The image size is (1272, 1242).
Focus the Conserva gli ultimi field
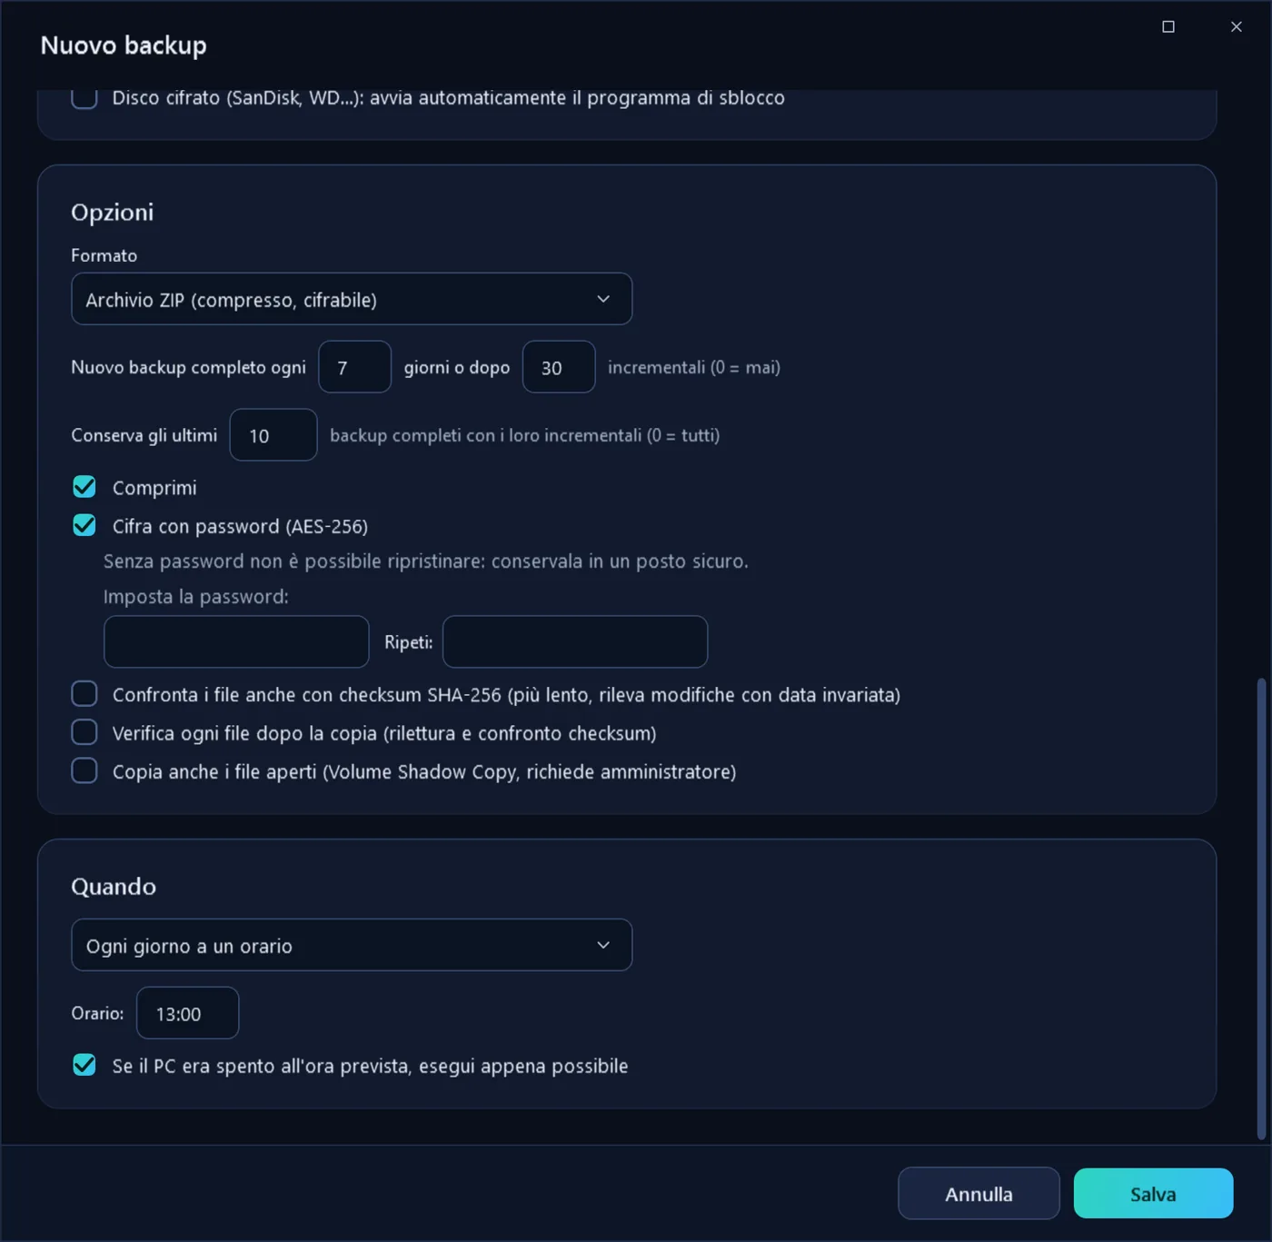click(273, 435)
